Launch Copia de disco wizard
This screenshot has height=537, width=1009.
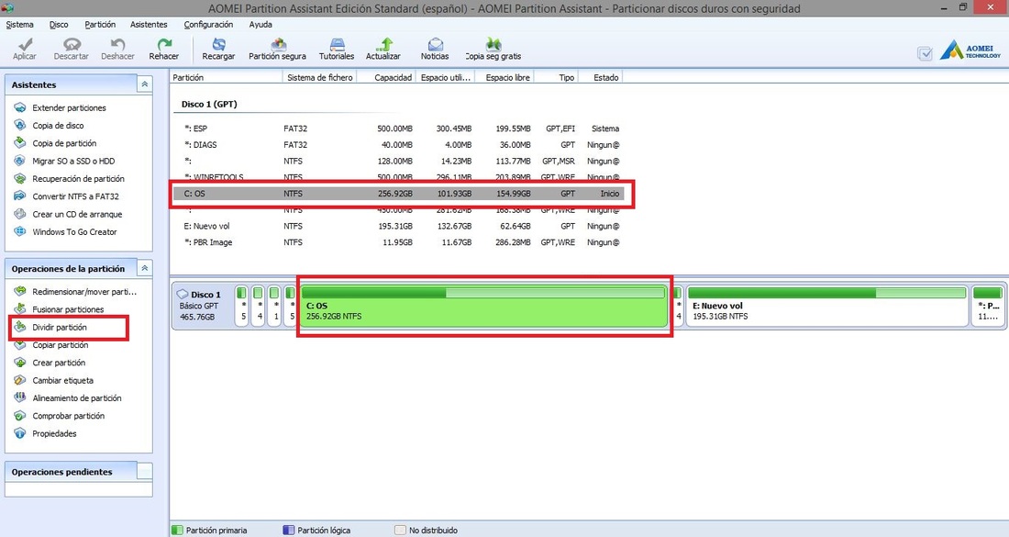[58, 126]
